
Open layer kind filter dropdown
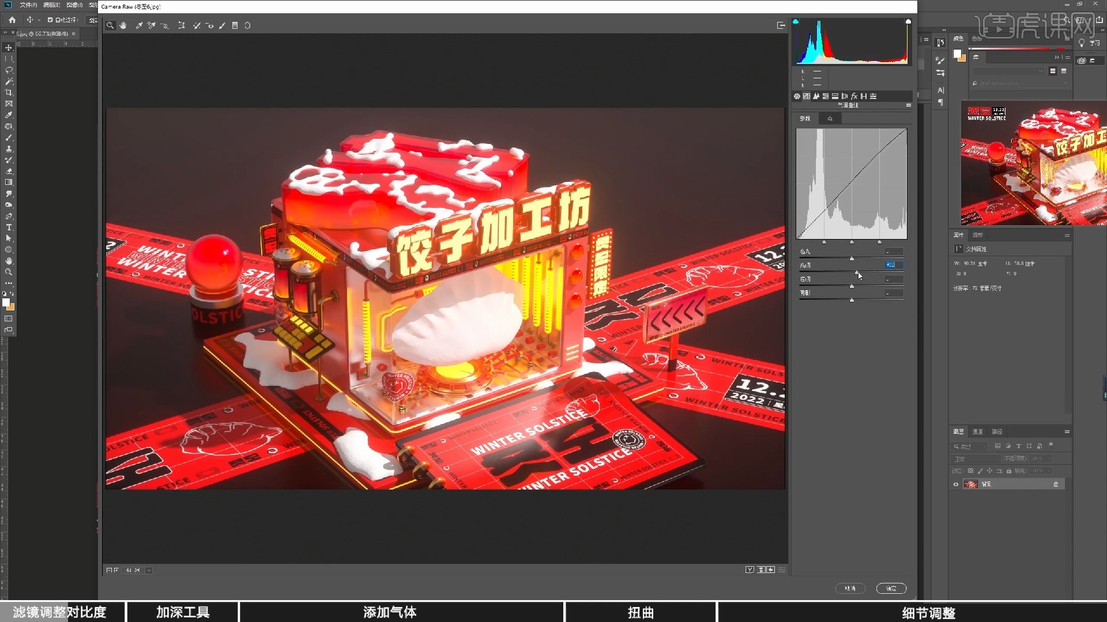[x=969, y=446]
